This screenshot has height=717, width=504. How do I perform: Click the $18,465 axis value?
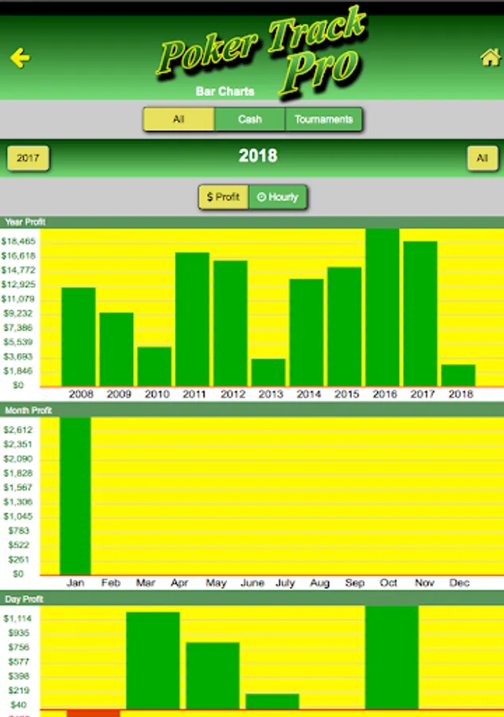[18, 241]
